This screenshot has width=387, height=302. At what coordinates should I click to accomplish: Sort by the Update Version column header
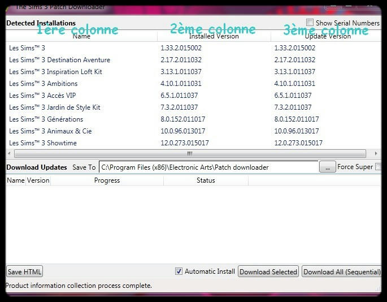pyautogui.click(x=328, y=36)
